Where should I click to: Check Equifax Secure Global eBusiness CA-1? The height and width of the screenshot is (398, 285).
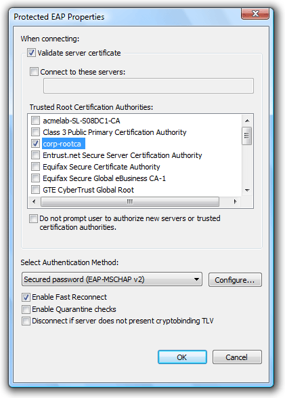(x=35, y=178)
